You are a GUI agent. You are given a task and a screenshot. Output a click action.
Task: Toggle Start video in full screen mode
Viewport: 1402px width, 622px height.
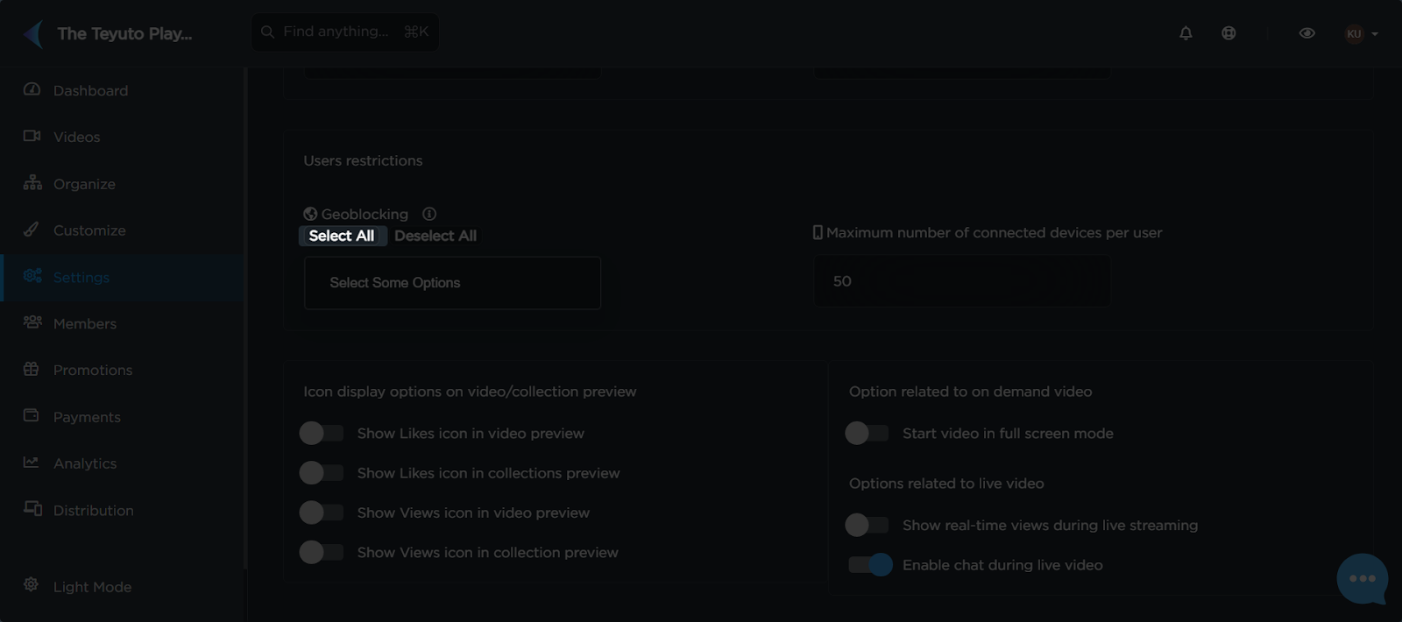coord(867,433)
